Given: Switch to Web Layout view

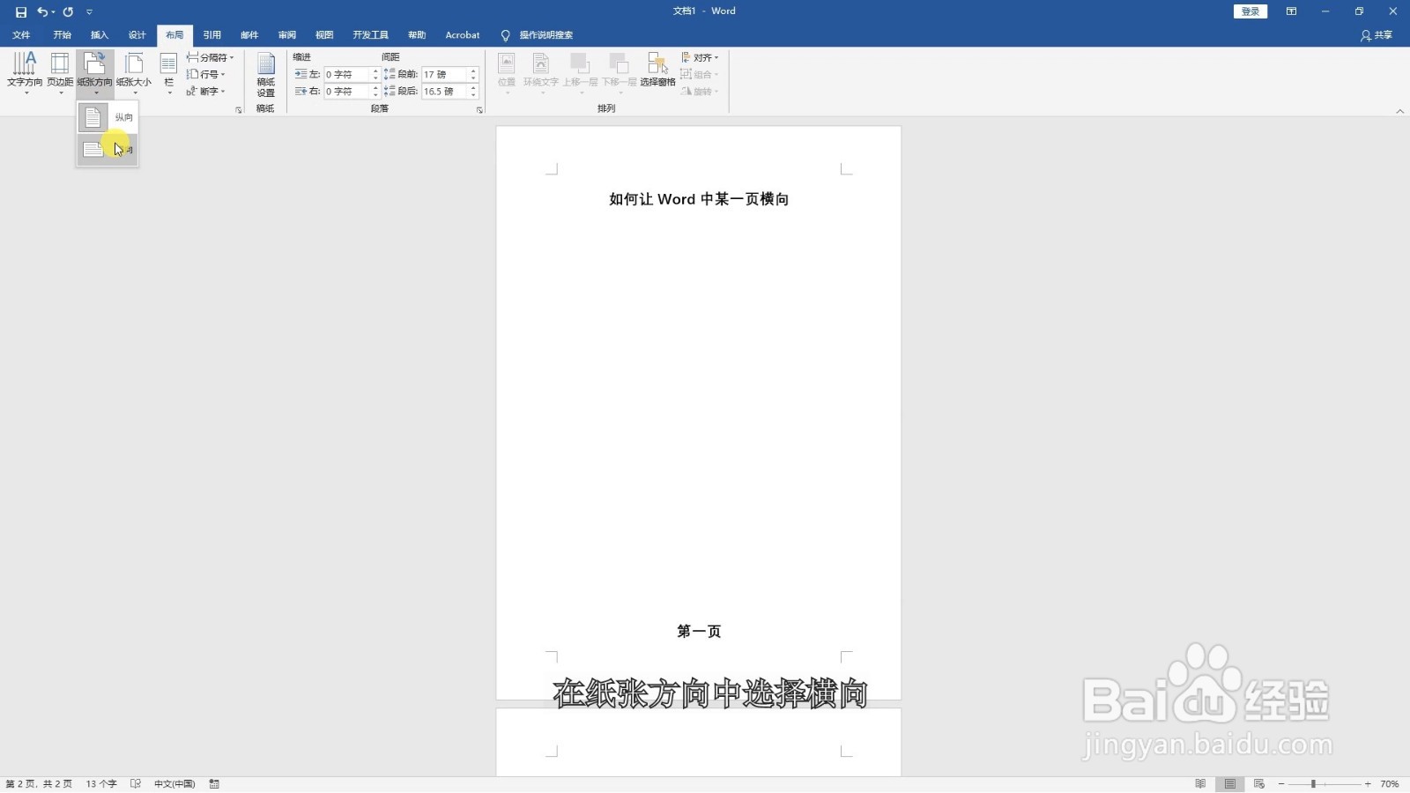Looking at the screenshot, I should (1259, 783).
